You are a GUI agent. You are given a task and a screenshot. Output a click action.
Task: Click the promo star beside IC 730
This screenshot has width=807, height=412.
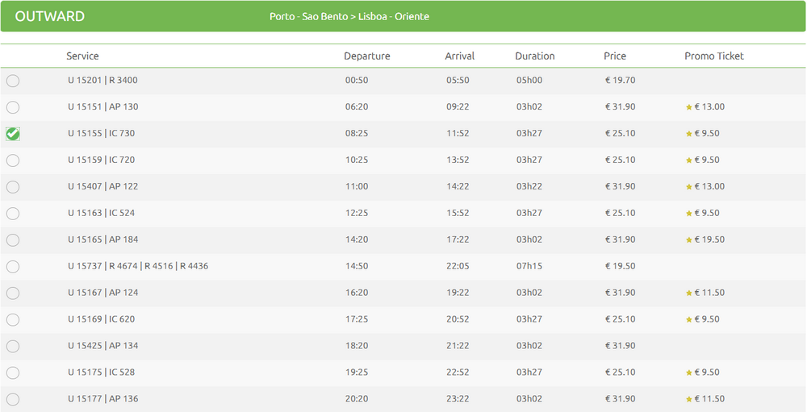click(x=689, y=134)
